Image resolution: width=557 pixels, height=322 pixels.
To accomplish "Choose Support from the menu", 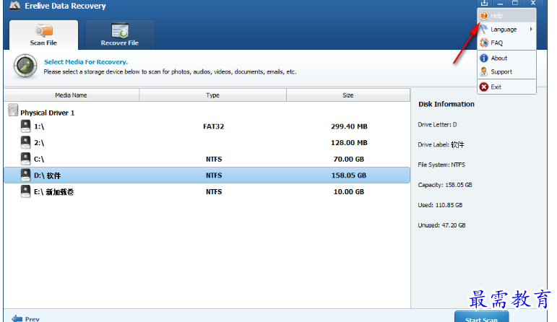I will tap(506, 71).
